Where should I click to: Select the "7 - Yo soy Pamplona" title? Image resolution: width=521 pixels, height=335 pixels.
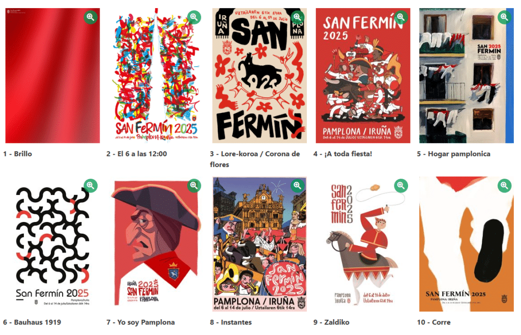coord(140,322)
